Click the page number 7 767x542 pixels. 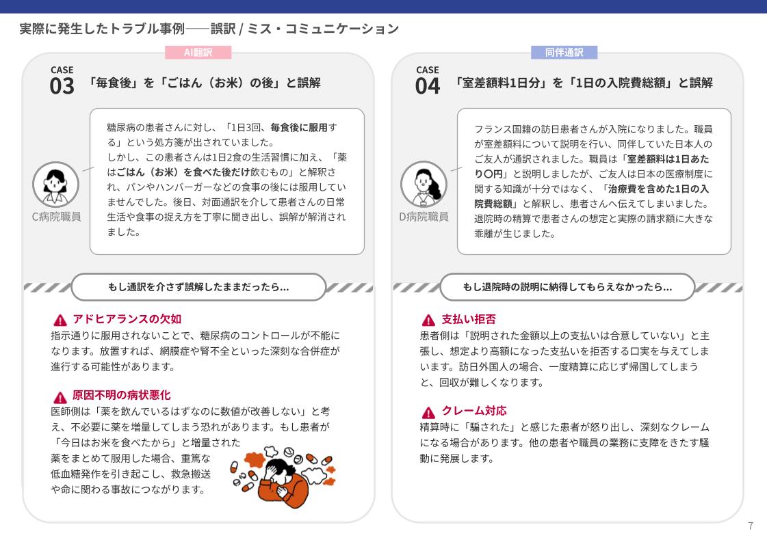pyautogui.click(x=751, y=526)
